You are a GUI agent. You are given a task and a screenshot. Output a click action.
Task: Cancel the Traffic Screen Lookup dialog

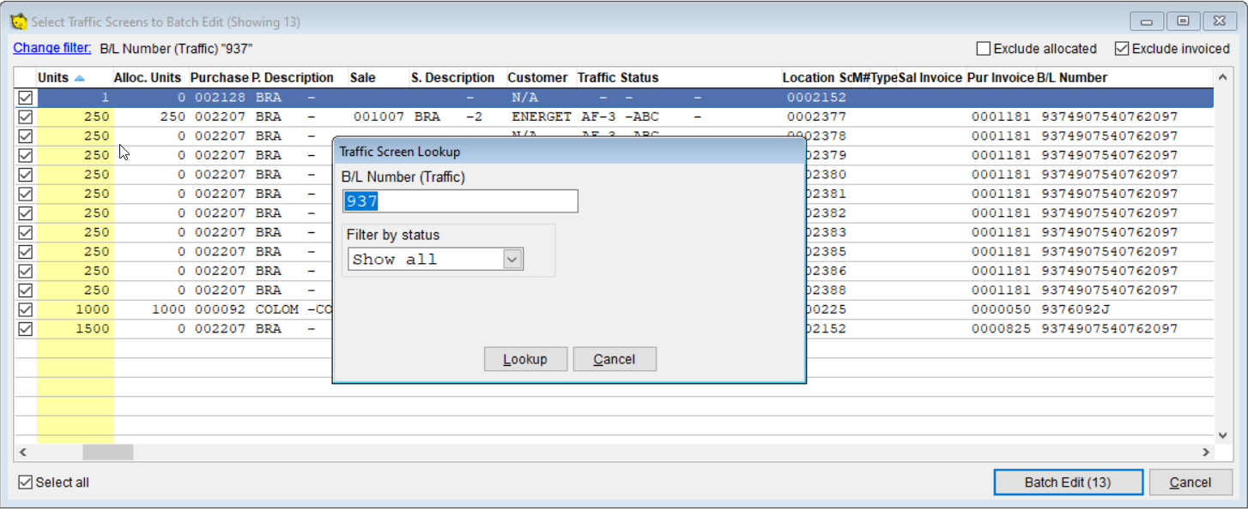[x=615, y=359]
